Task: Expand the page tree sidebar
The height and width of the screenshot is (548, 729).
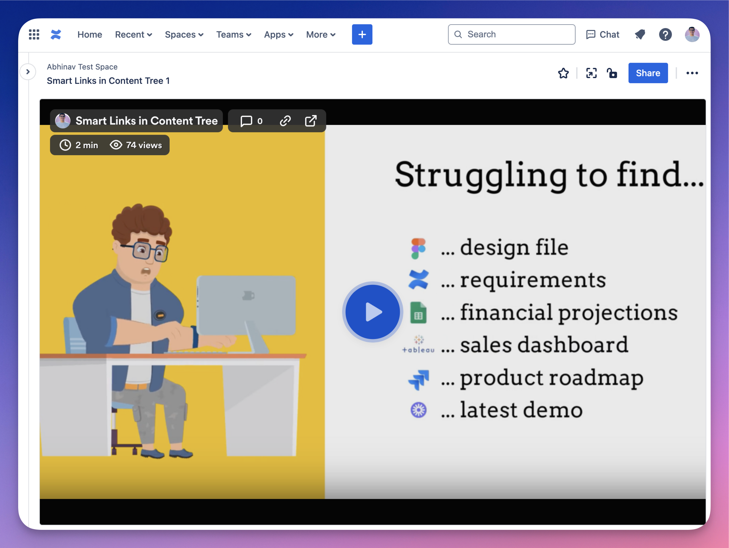Action: click(28, 71)
